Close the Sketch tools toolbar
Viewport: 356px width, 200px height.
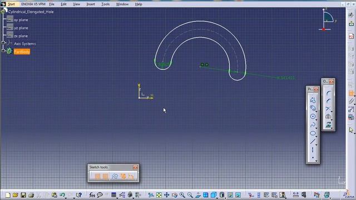click(135, 167)
